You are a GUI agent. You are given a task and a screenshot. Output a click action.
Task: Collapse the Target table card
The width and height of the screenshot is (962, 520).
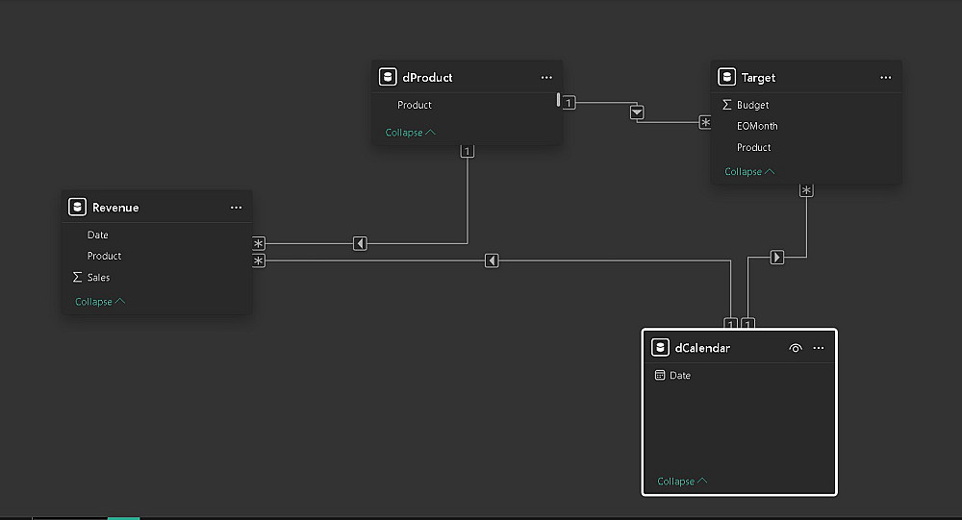coord(749,172)
